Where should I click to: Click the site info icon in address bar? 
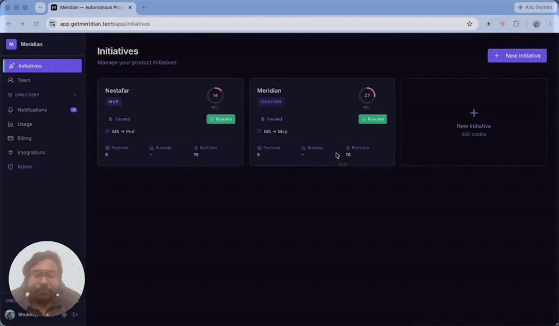(52, 24)
